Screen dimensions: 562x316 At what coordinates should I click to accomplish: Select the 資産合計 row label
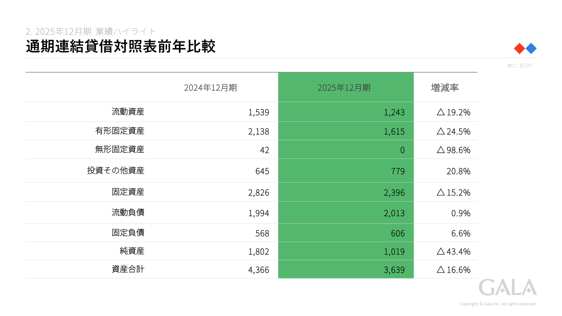128,269
